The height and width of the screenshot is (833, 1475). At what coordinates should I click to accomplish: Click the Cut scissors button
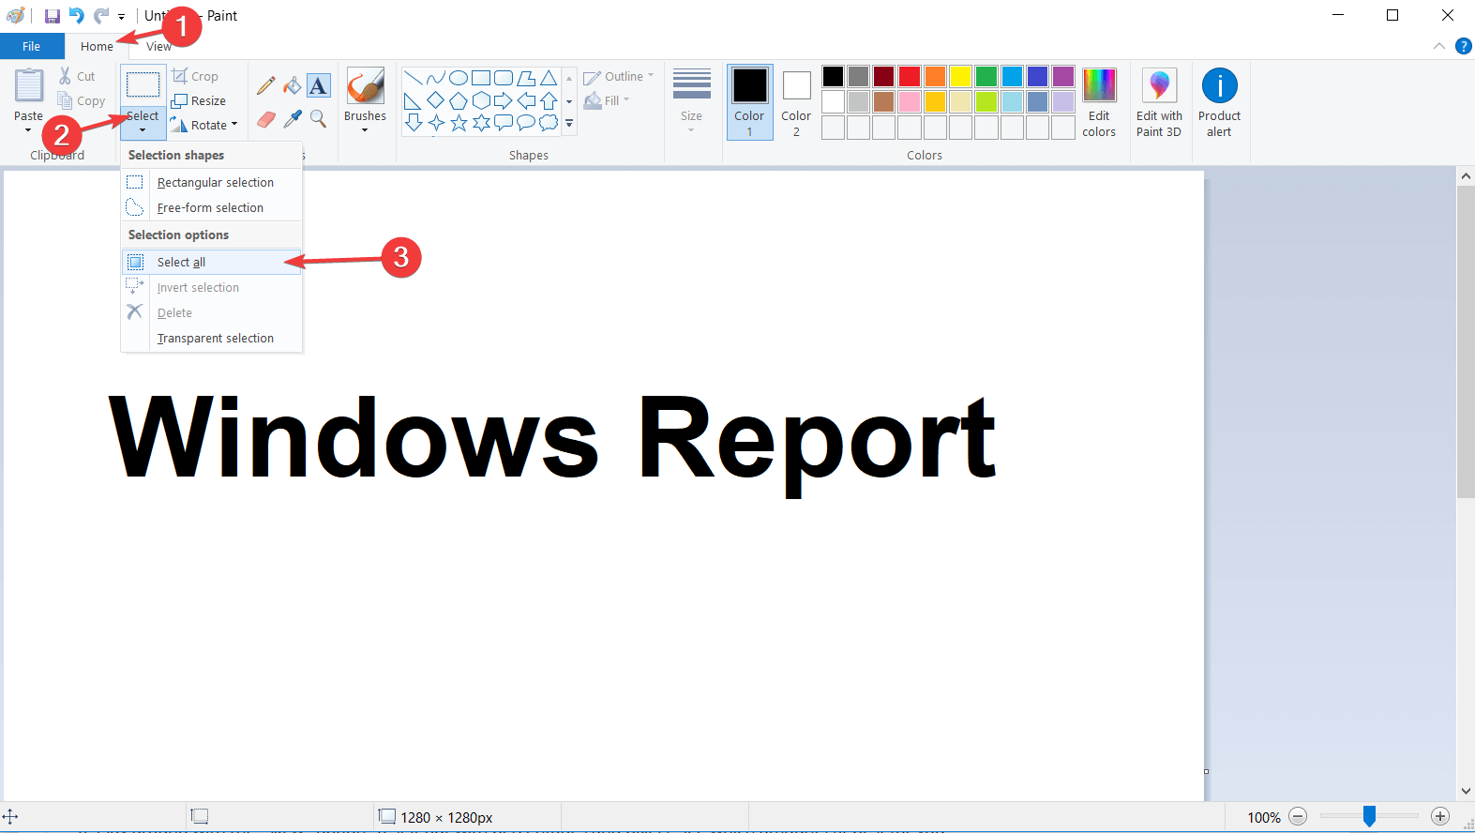point(77,76)
